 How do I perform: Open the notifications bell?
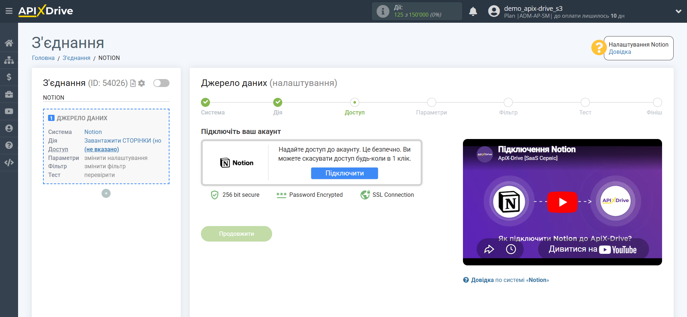tap(473, 11)
